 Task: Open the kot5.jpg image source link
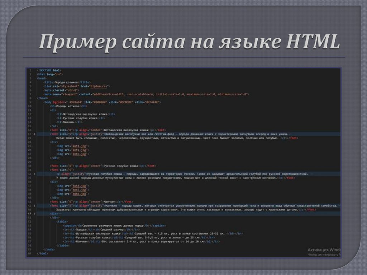pyautogui.click(x=79, y=190)
